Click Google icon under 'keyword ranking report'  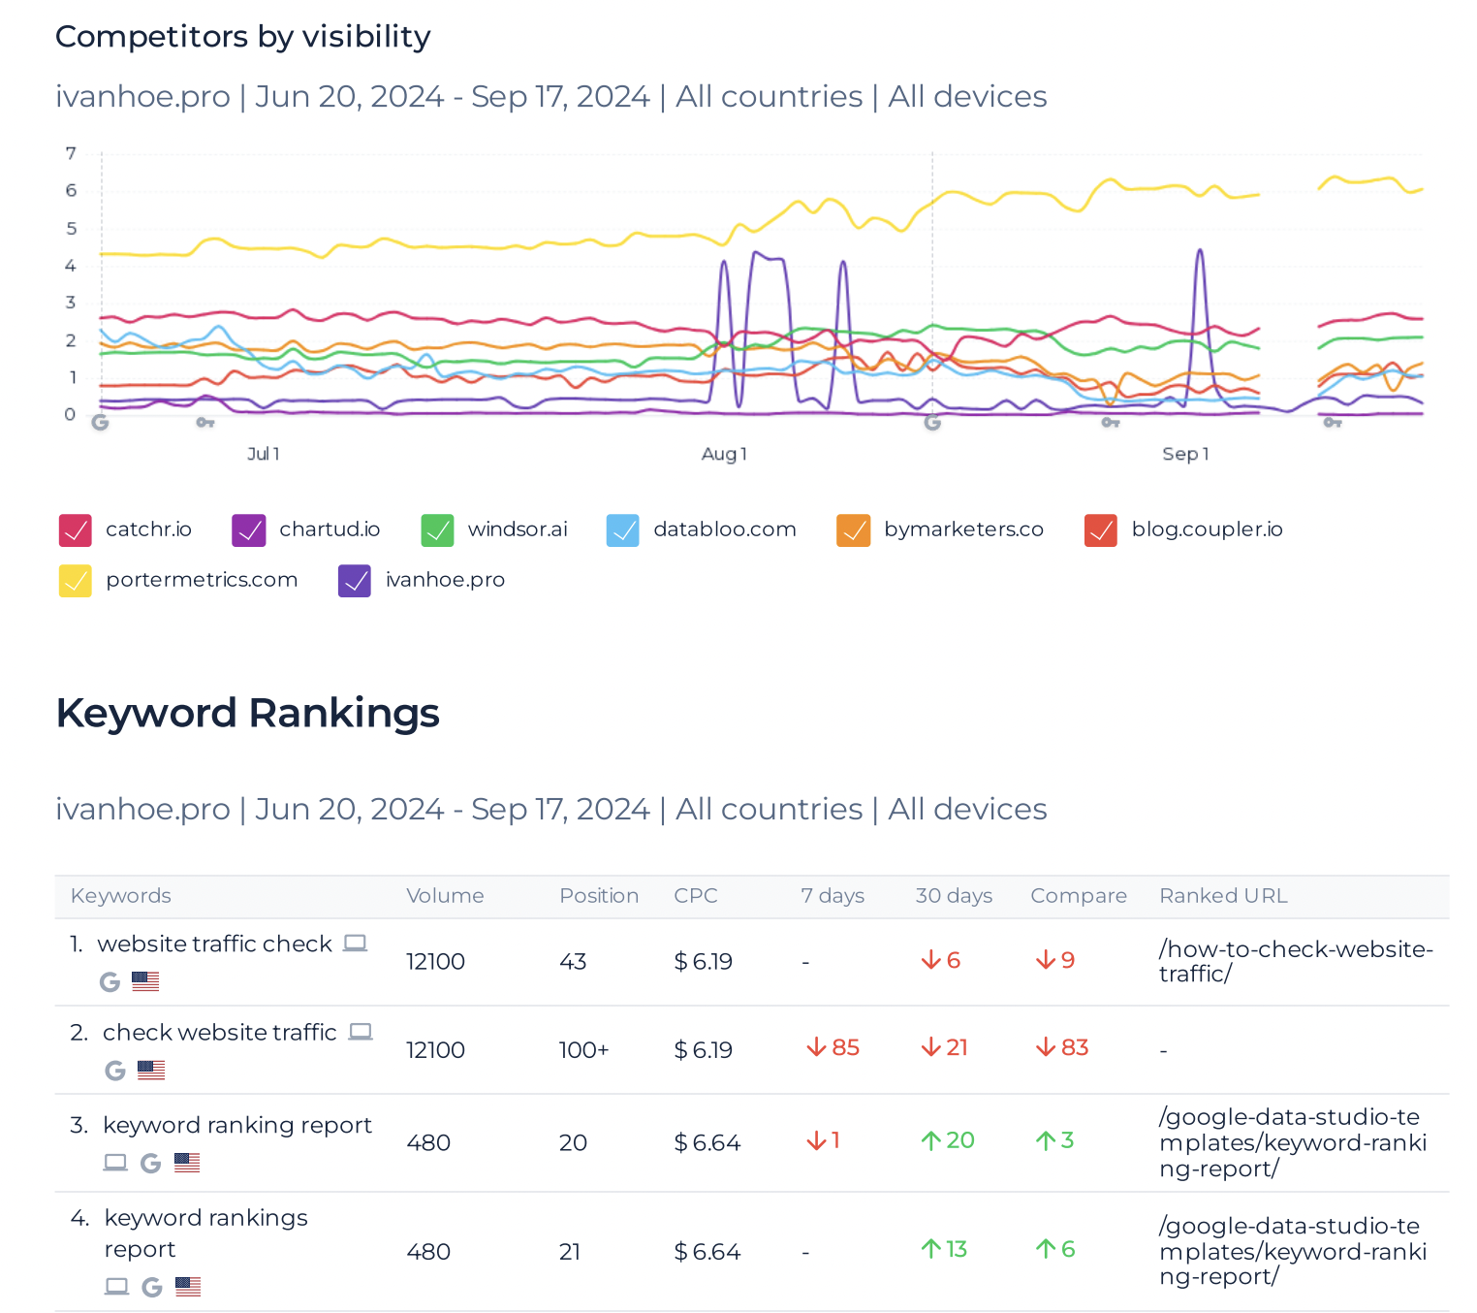(150, 1163)
